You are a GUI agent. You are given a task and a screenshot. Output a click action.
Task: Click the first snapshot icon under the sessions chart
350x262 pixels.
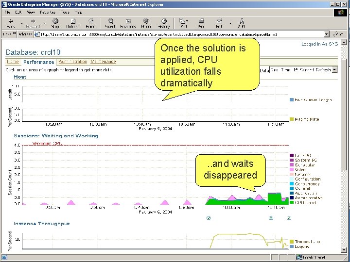point(209,218)
